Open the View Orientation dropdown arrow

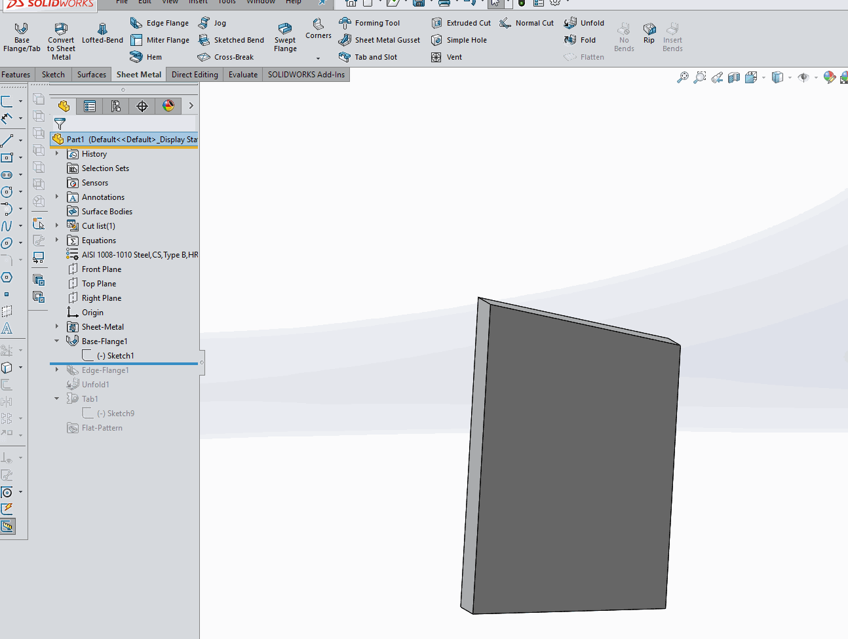(x=763, y=77)
